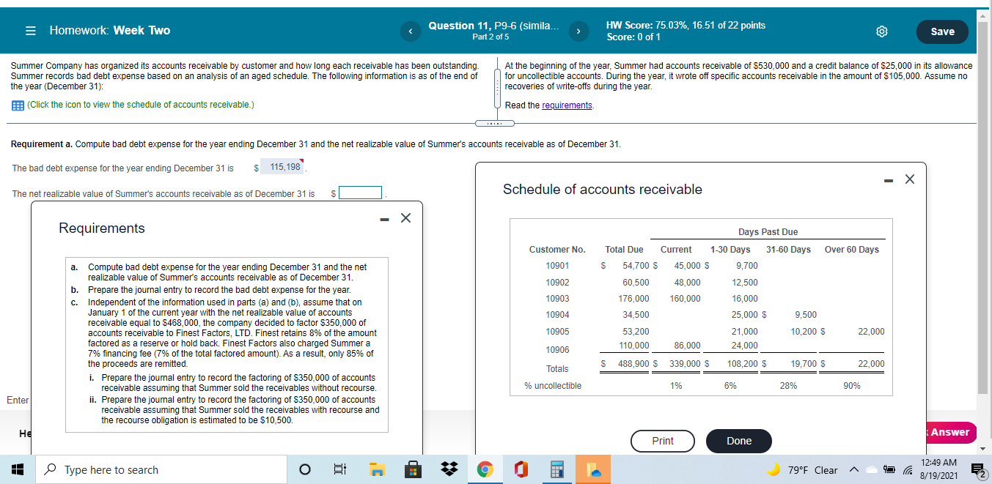Open Google Chrome from the taskbar
992x484 pixels.
coord(485,469)
